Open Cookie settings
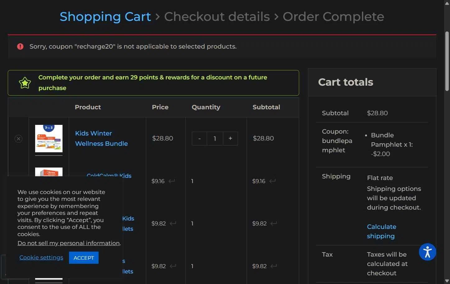This screenshot has width=450, height=284. coord(41,258)
